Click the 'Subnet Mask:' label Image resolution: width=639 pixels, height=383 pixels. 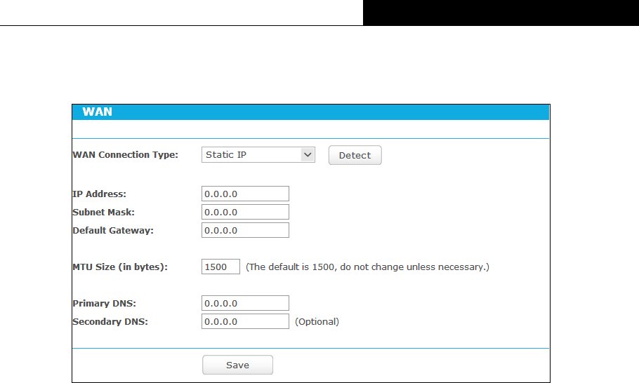coord(103,212)
